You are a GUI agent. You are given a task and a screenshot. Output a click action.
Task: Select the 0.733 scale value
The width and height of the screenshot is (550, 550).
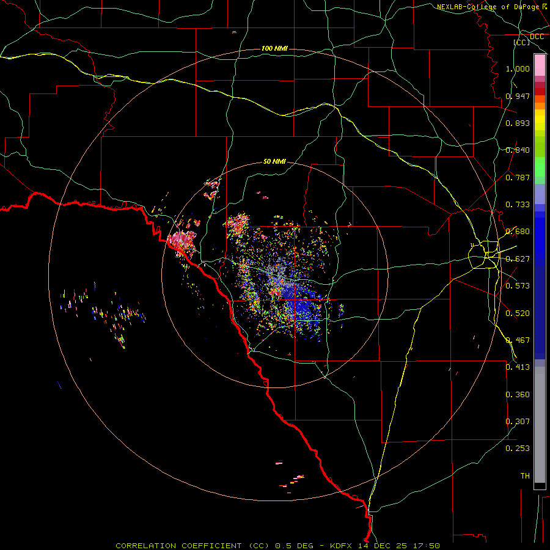coord(518,205)
